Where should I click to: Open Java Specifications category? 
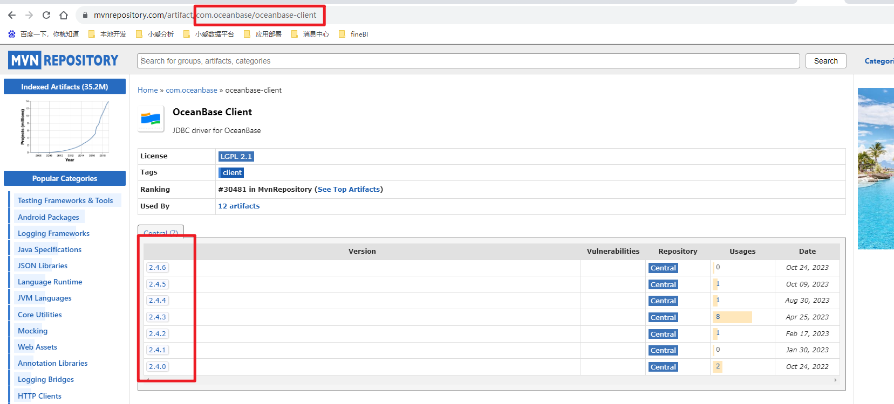point(50,249)
